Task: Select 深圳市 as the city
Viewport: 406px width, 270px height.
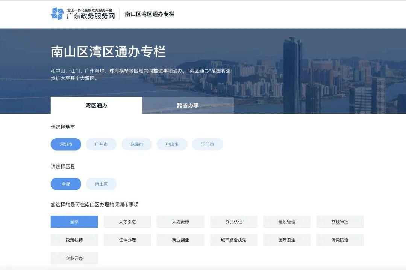Action: coord(66,144)
